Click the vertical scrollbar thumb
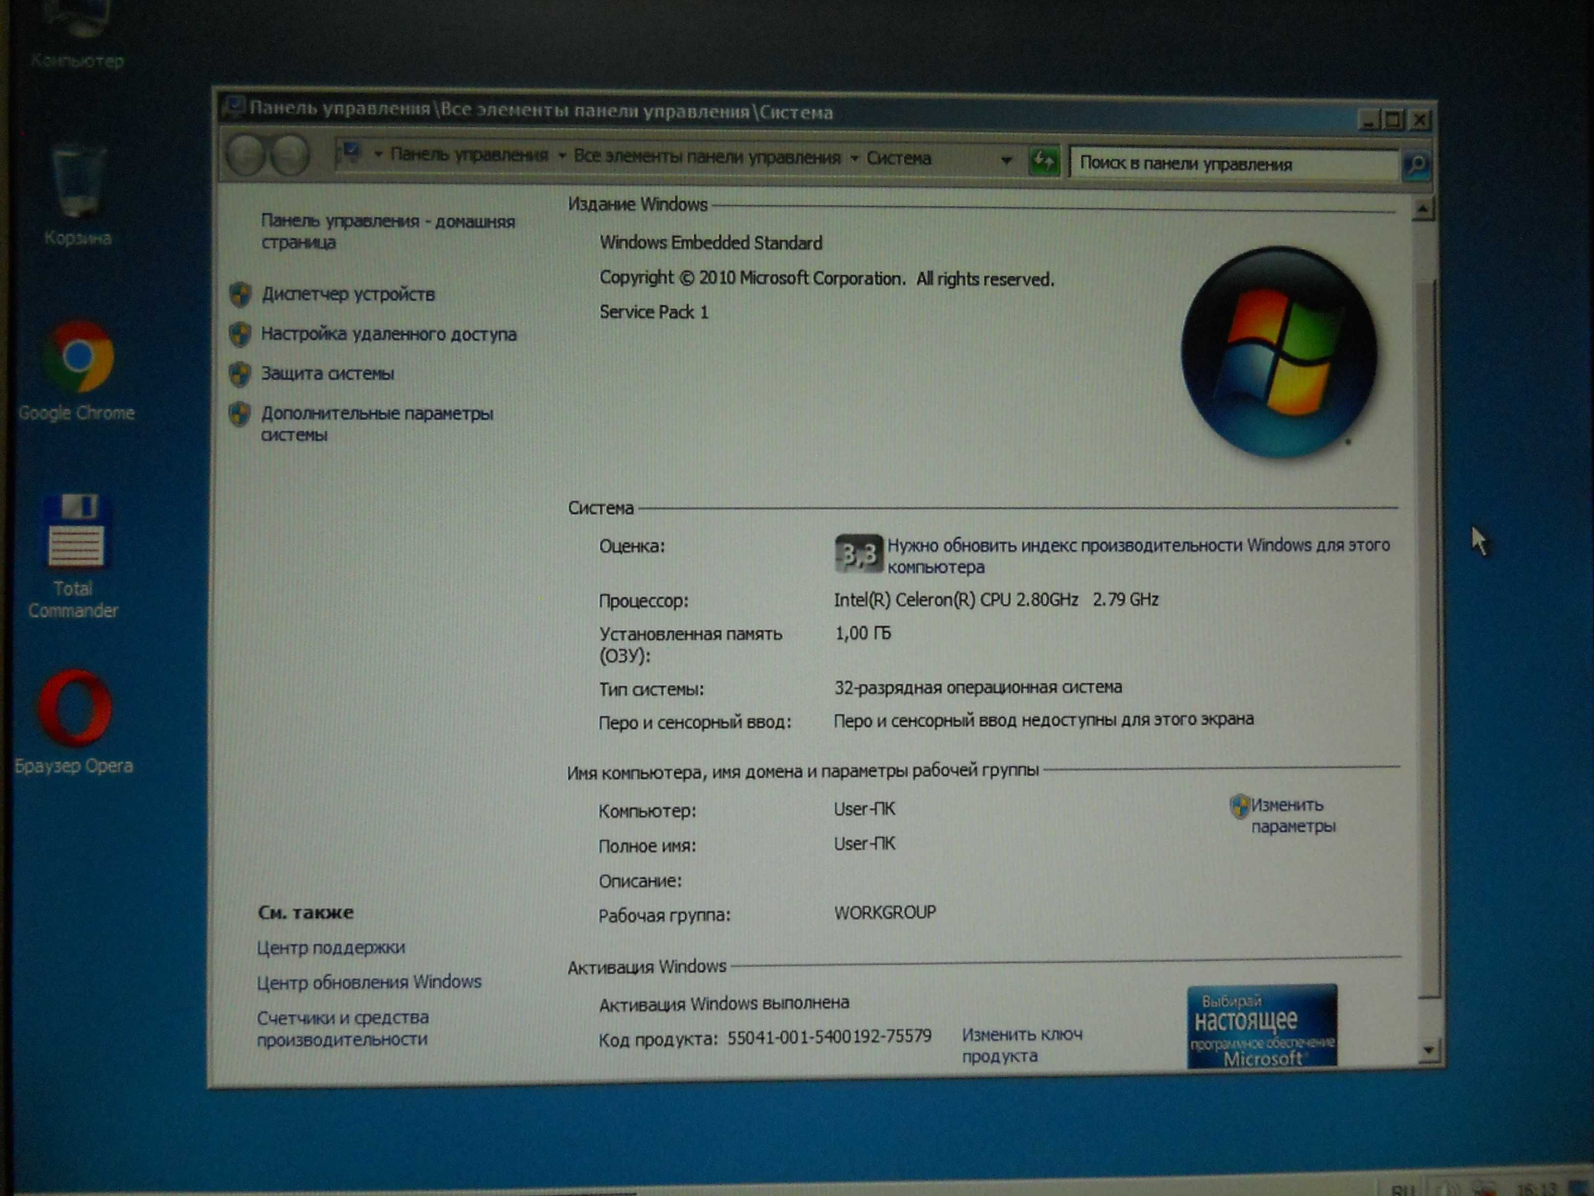The width and height of the screenshot is (1594, 1196). [x=1427, y=638]
